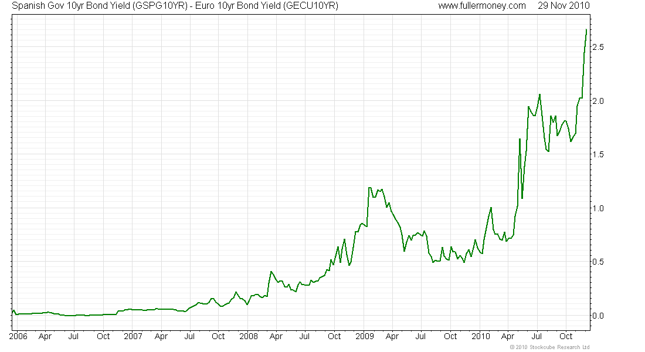The height and width of the screenshot is (352, 645).
Task: Click the '0.5' y-axis label
Action: point(598,262)
